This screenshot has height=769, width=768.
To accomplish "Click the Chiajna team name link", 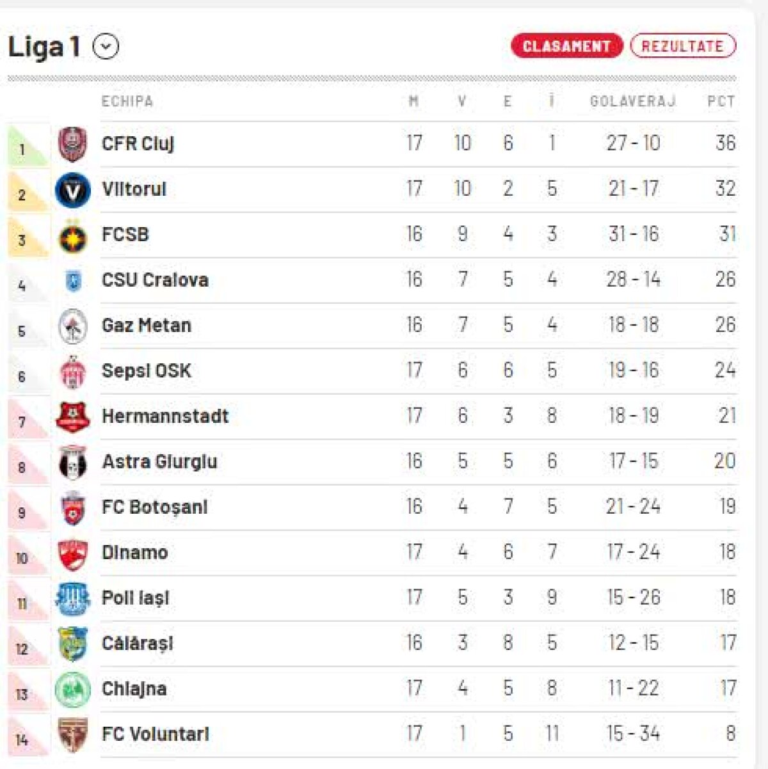I will (135, 688).
